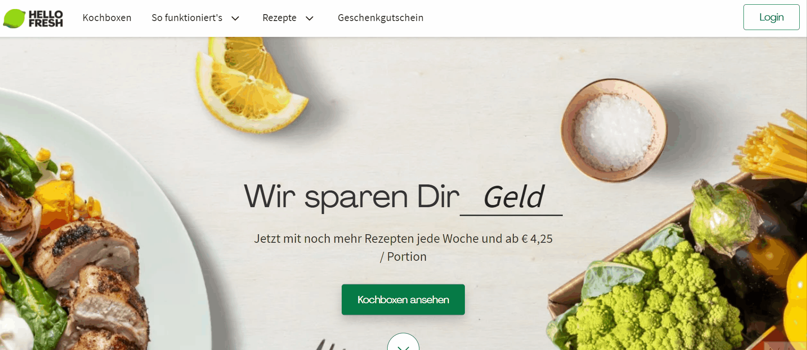Click the HELLO FRESH wordmark text
The width and height of the screenshot is (807, 350).
pyautogui.click(x=46, y=18)
